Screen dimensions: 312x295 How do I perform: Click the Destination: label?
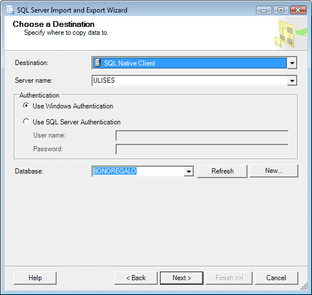point(31,63)
